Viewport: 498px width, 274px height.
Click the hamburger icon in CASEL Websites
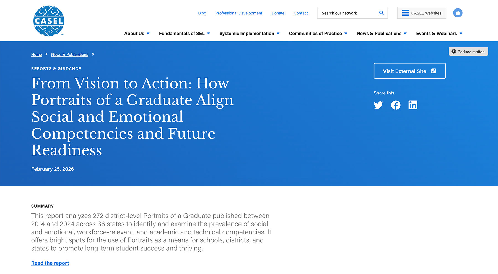coord(405,13)
